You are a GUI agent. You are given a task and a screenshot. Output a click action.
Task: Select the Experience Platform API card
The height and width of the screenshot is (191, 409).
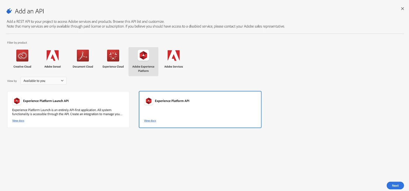pyautogui.click(x=200, y=109)
